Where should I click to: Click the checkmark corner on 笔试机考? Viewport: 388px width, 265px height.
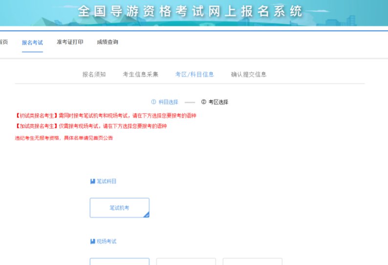(x=147, y=215)
